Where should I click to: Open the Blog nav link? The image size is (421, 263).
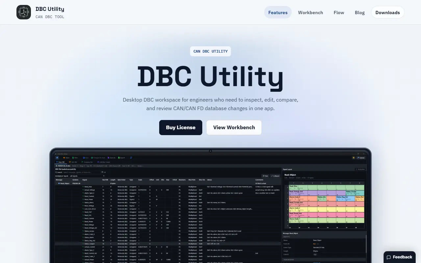click(x=360, y=12)
